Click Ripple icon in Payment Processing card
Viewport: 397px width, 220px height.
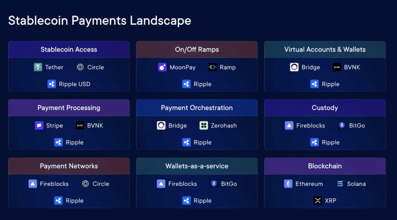pyautogui.click(x=59, y=142)
